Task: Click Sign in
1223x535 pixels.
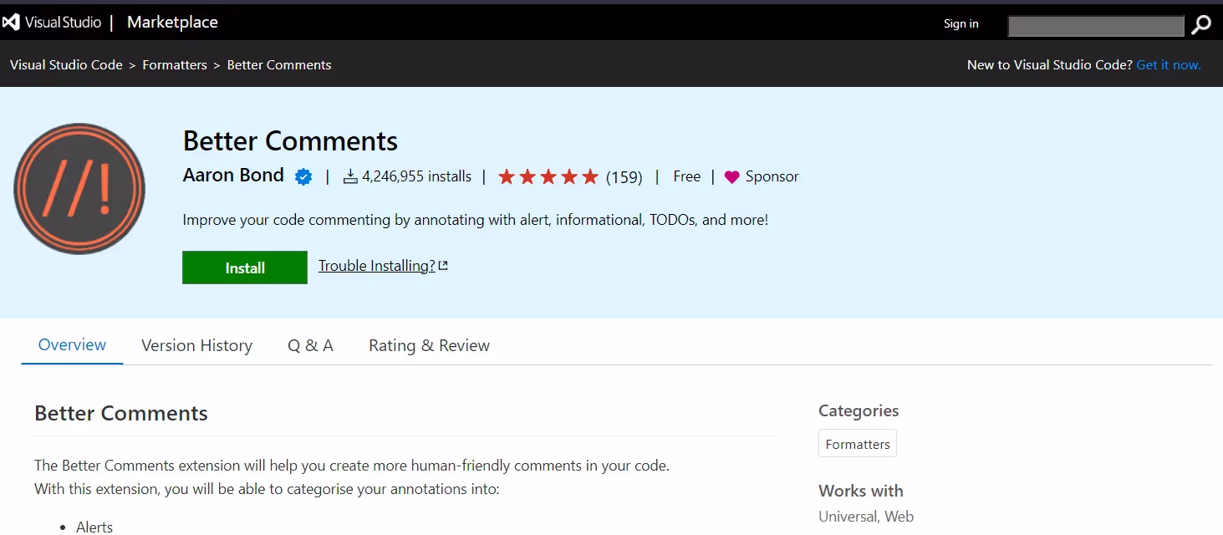Action: (x=961, y=23)
